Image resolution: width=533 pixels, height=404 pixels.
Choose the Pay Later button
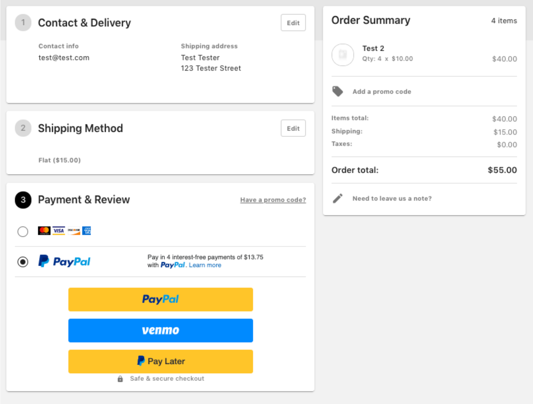(161, 361)
